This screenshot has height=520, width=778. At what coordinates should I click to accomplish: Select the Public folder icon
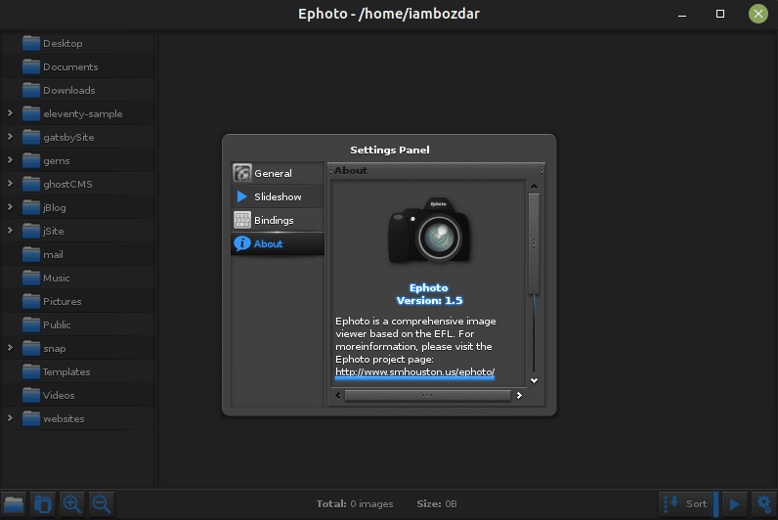click(x=30, y=325)
